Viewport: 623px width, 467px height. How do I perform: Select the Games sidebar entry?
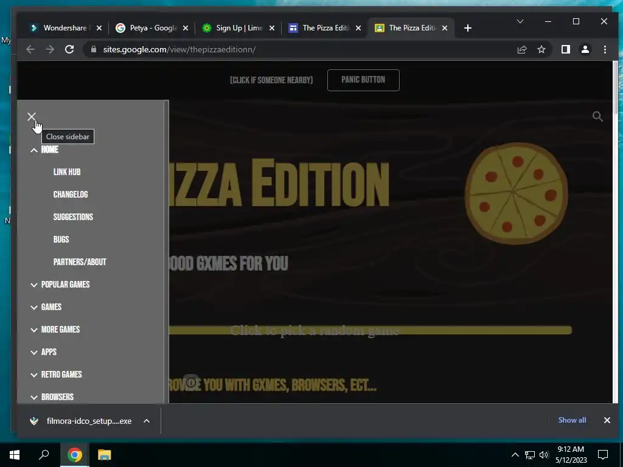pyautogui.click(x=51, y=307)
